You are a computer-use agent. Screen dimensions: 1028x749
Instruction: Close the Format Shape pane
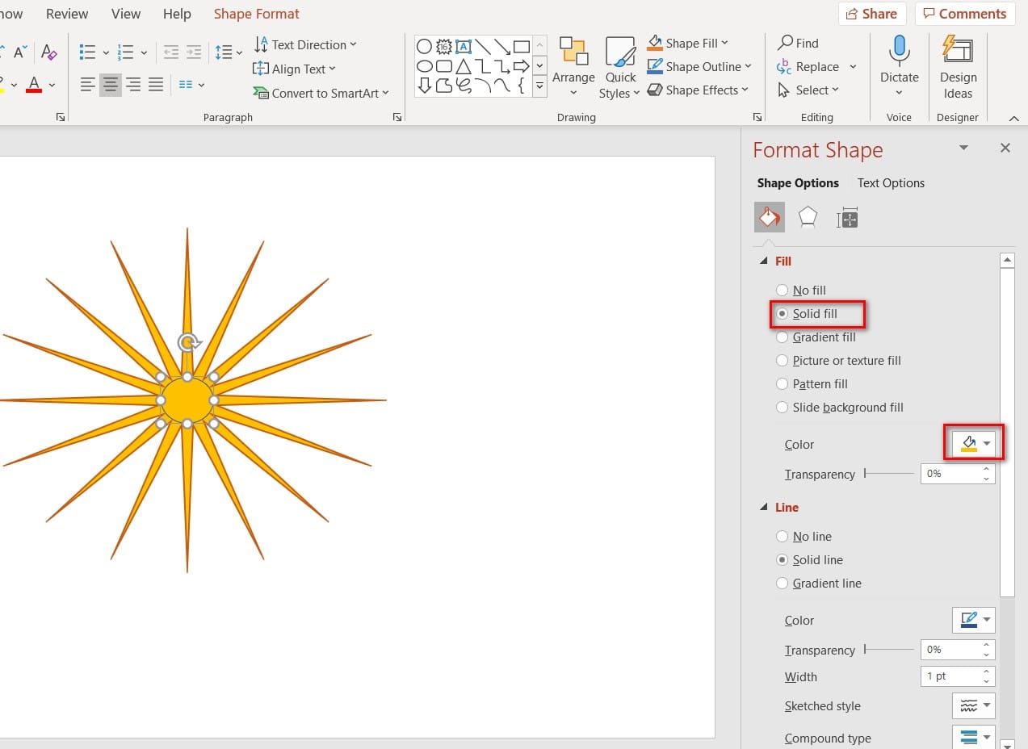tap(1005, 148)
